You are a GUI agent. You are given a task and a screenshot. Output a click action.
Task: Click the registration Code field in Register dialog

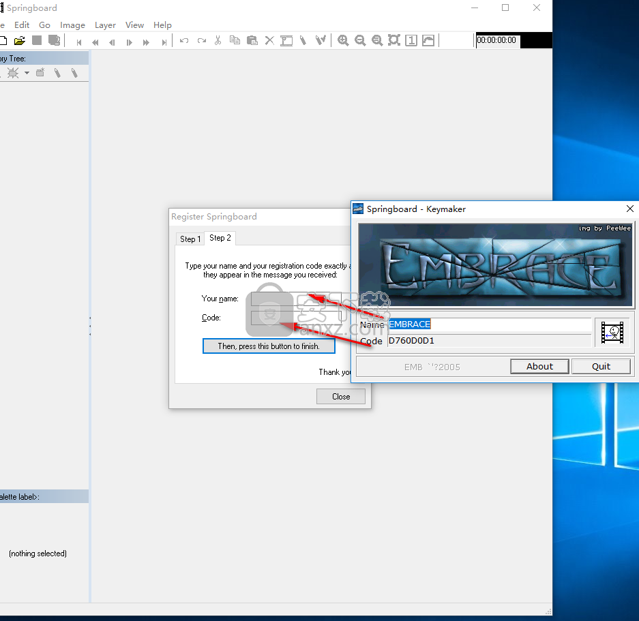296,318
